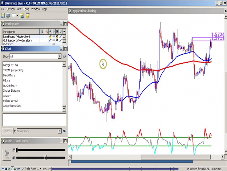The image size is (227, 171).
Task: Click the raise hand icon in Participants header
Action: click(x=42, y=32)
